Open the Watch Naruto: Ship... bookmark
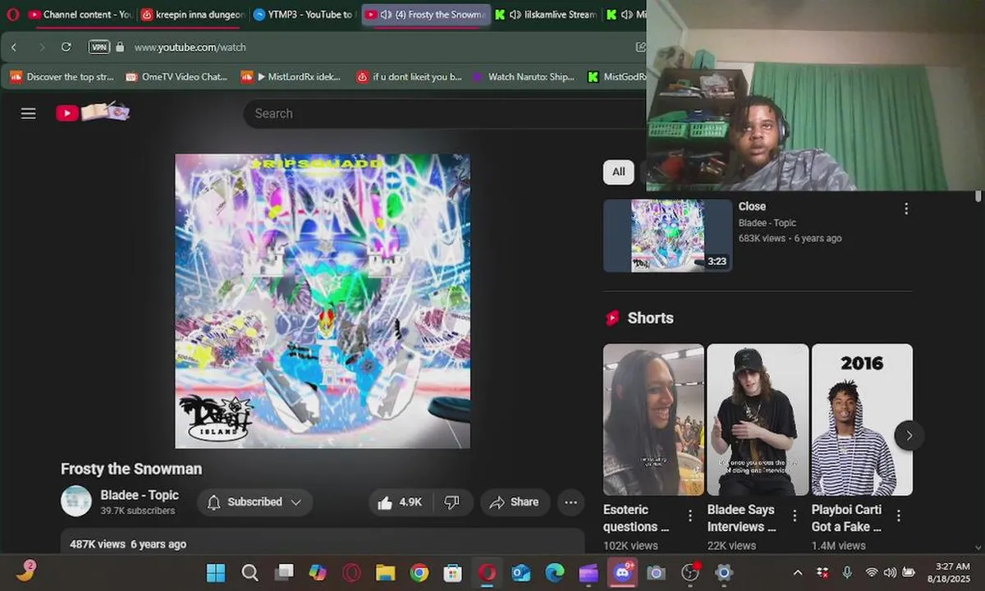The image size is (985, 591). point(524,77)
